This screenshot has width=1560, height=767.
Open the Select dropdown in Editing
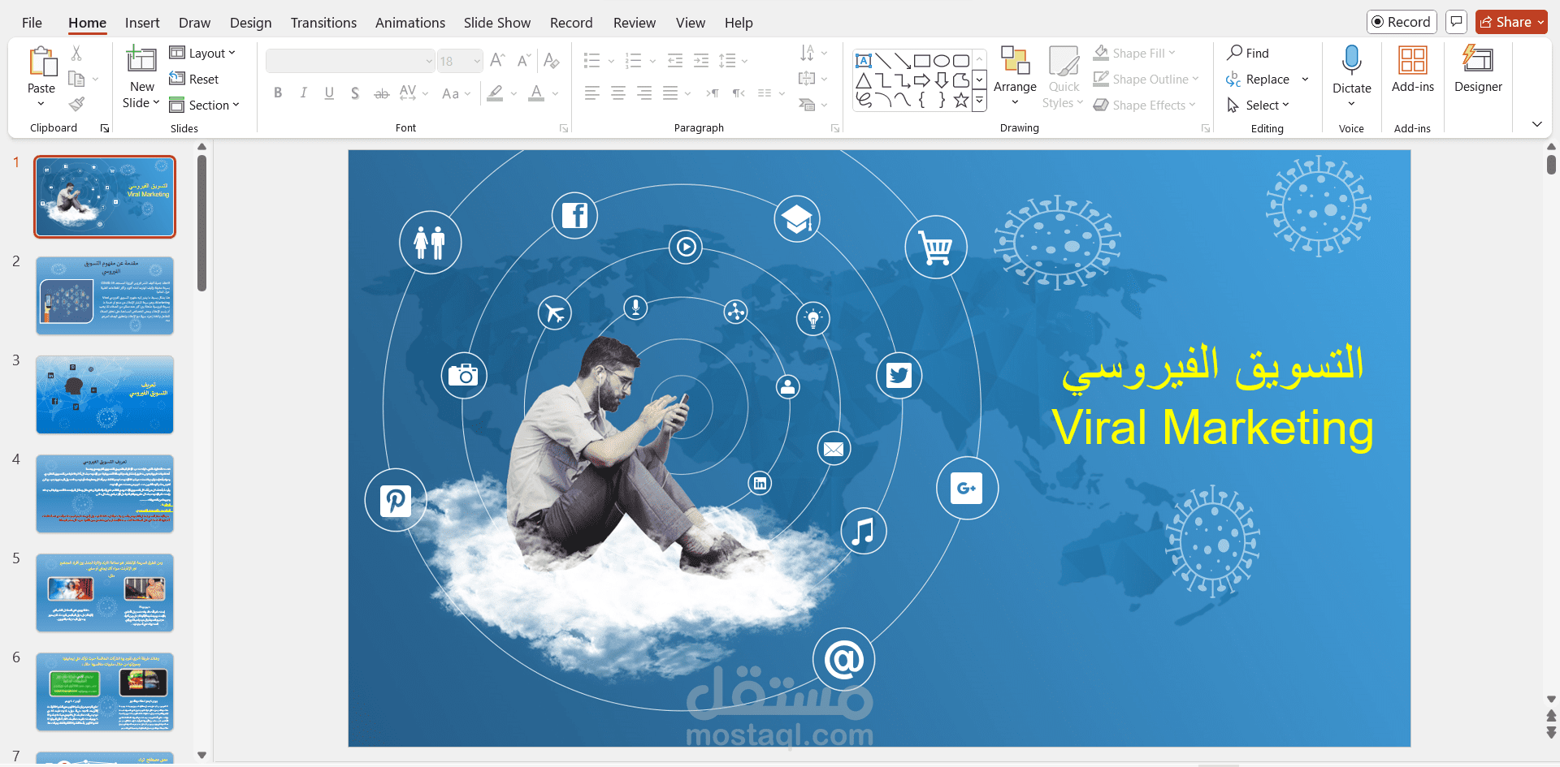pyautogui.click(x=1258, y=105)
